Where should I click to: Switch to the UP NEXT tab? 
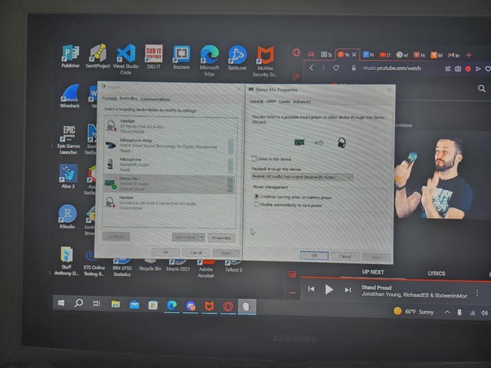[373, 272]
